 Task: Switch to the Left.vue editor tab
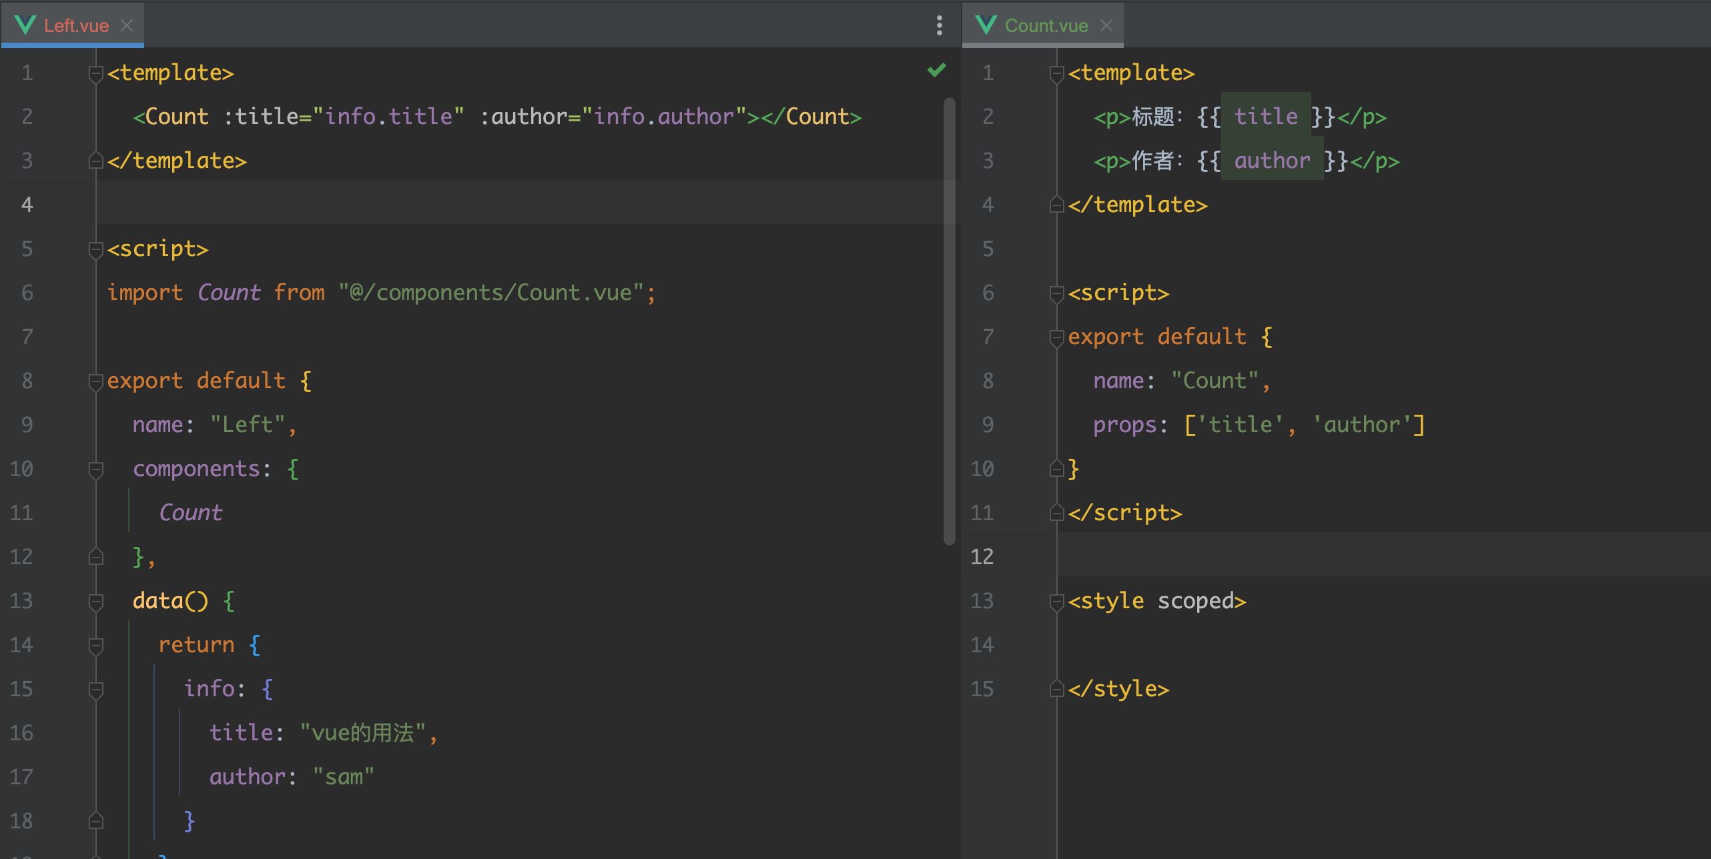coord(72,25)
